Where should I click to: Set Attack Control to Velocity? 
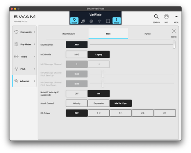[77, 103]
